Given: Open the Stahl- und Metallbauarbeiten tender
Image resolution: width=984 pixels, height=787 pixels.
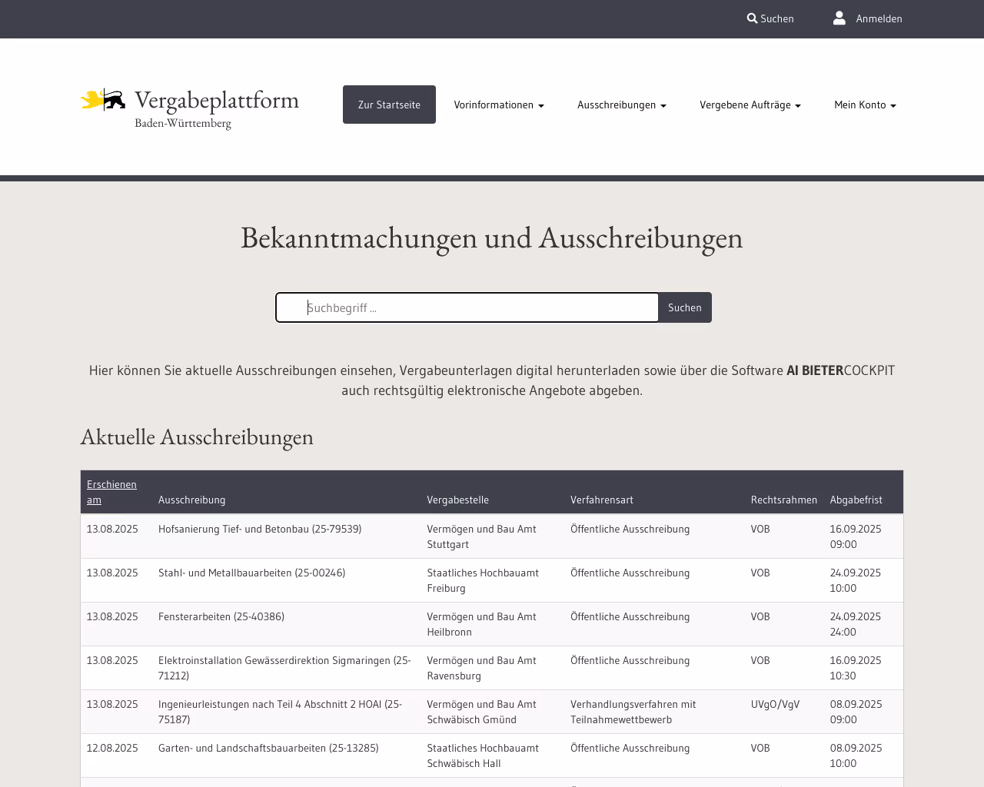Looking at the screenshot, I should pos(251,573).
